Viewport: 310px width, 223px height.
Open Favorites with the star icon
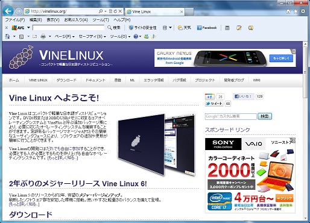[296, 11]
